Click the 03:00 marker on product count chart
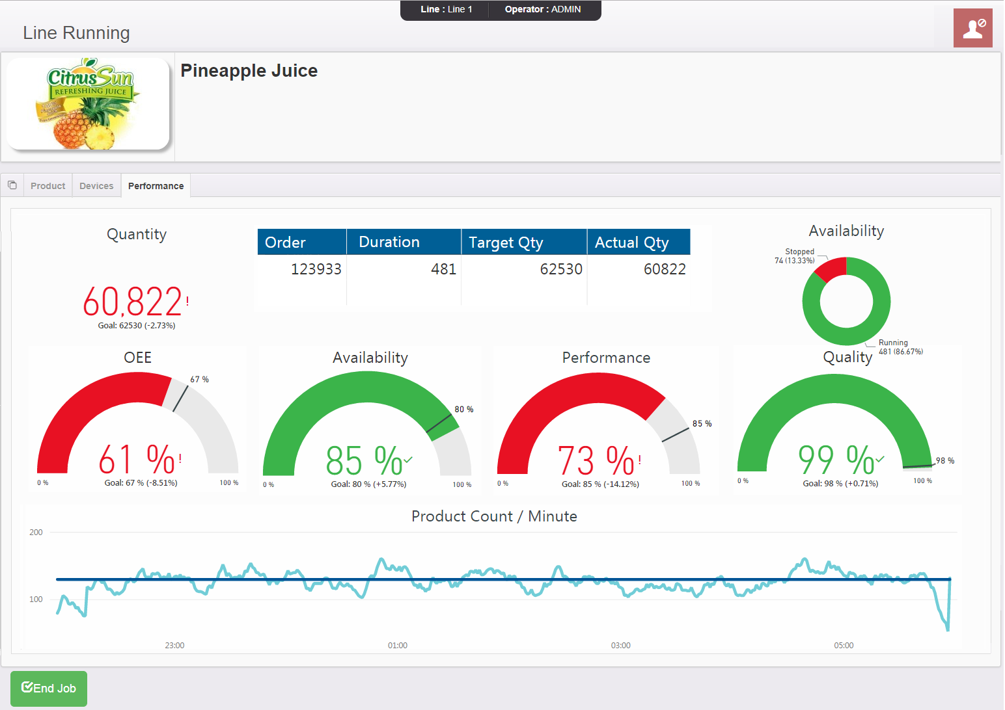The height and width of the screenshot is (710, 1005). click(620, 645)
